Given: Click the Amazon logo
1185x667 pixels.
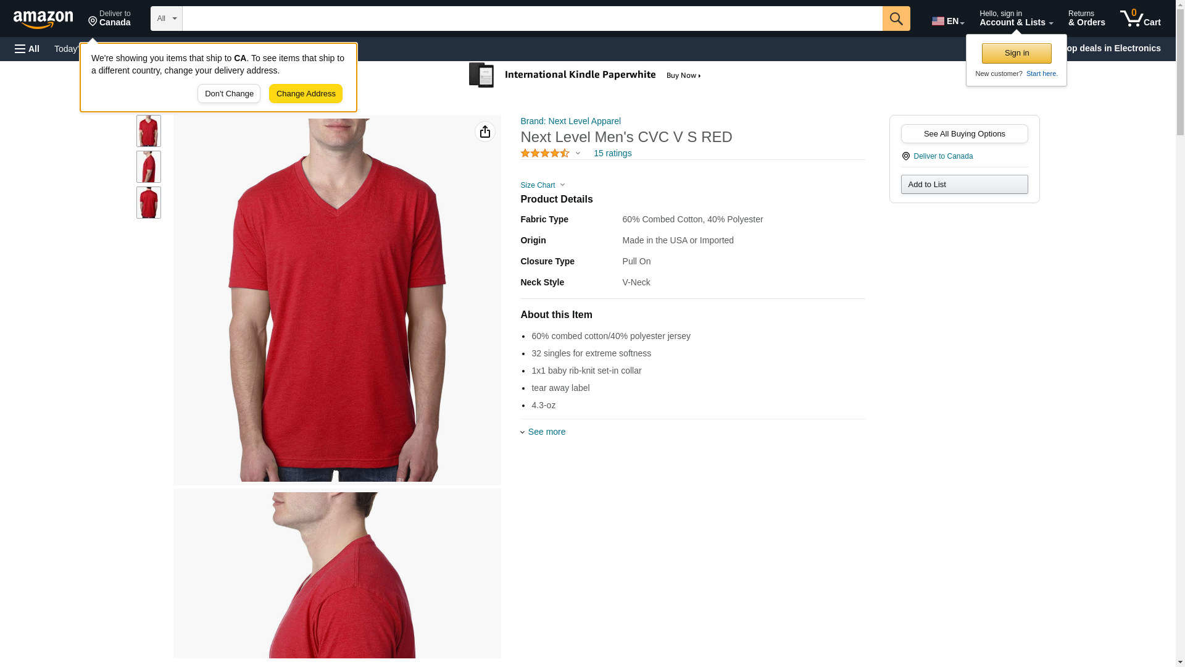Looking at the screenshot, I should pos(43,19).
